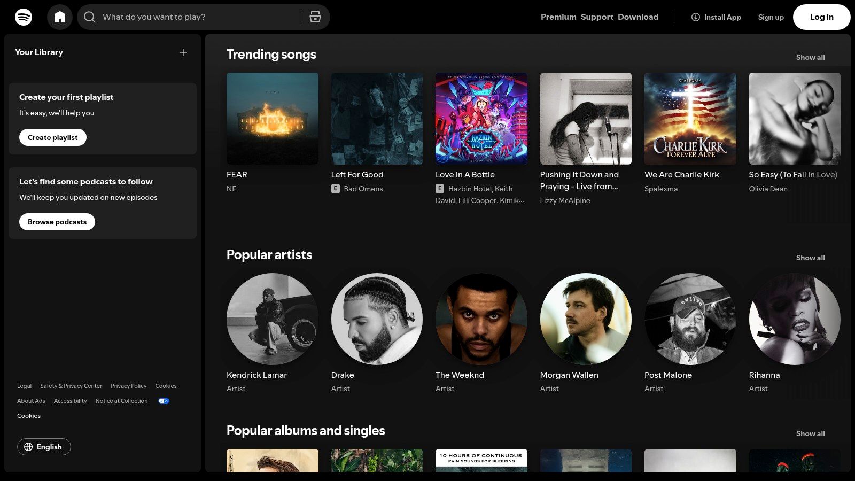
Task: Open the Notice at Collection link
Action: point(121,401)
